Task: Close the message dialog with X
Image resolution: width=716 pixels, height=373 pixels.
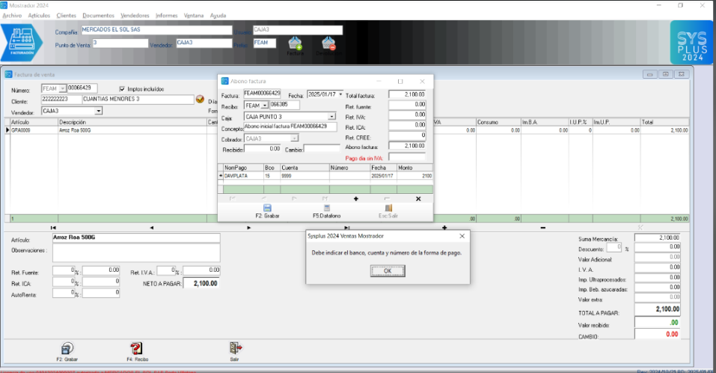Action: click(x=462, y=236)
